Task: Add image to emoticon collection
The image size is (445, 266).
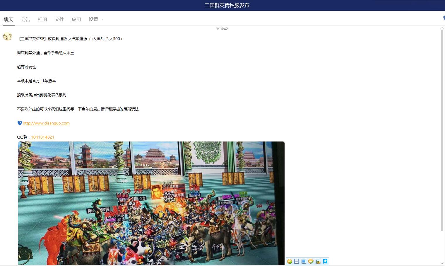Action: point(290,261)
